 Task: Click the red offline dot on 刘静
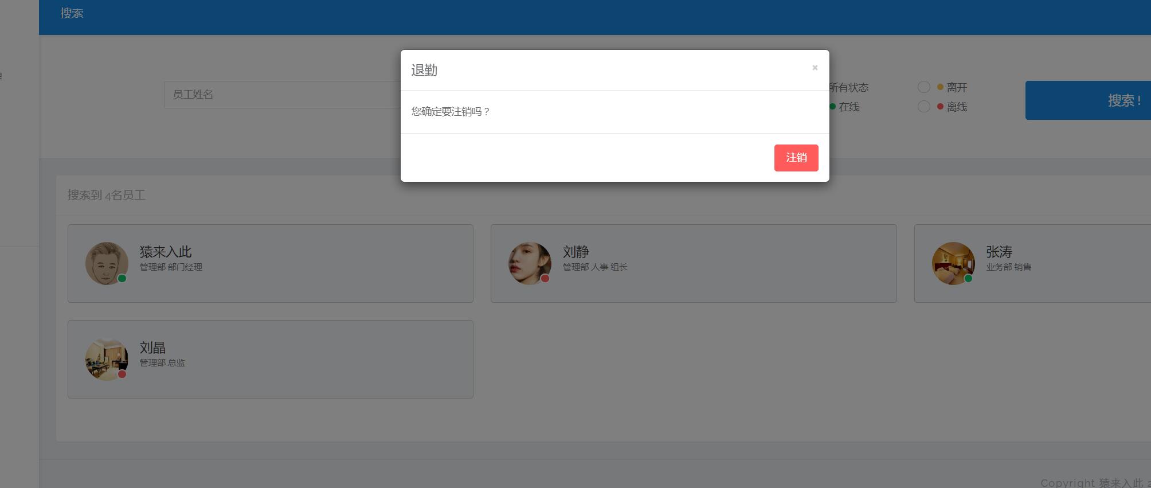tap(545, 279)
